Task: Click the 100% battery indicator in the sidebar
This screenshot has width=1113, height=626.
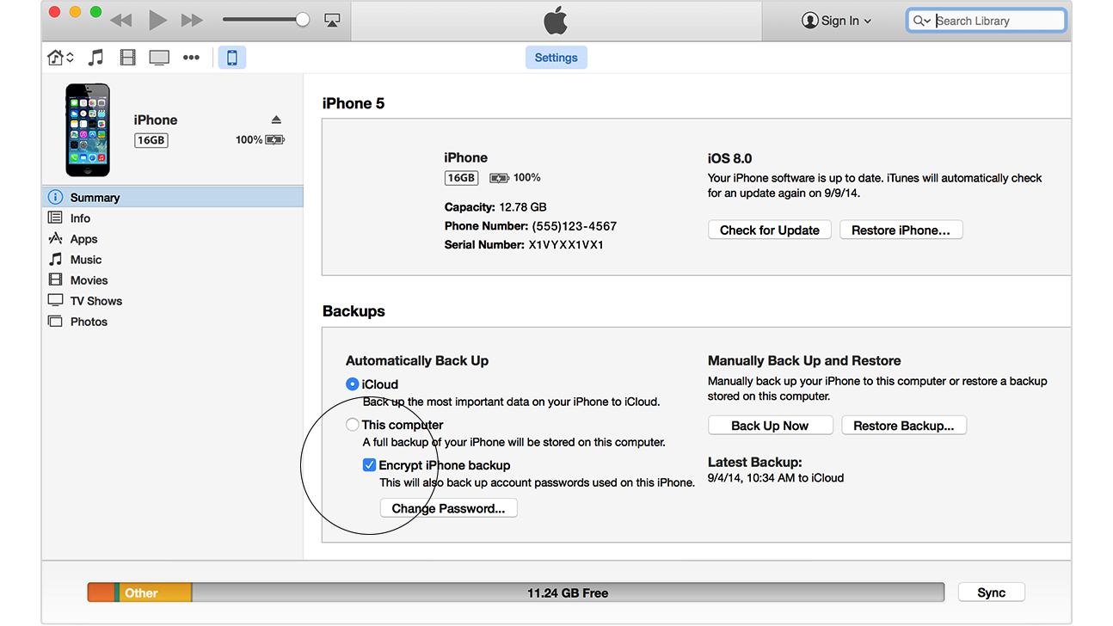Action: tap(260, 139)
